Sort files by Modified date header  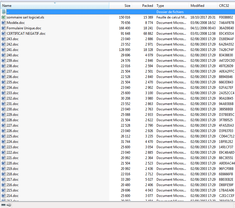coord(197,6)
